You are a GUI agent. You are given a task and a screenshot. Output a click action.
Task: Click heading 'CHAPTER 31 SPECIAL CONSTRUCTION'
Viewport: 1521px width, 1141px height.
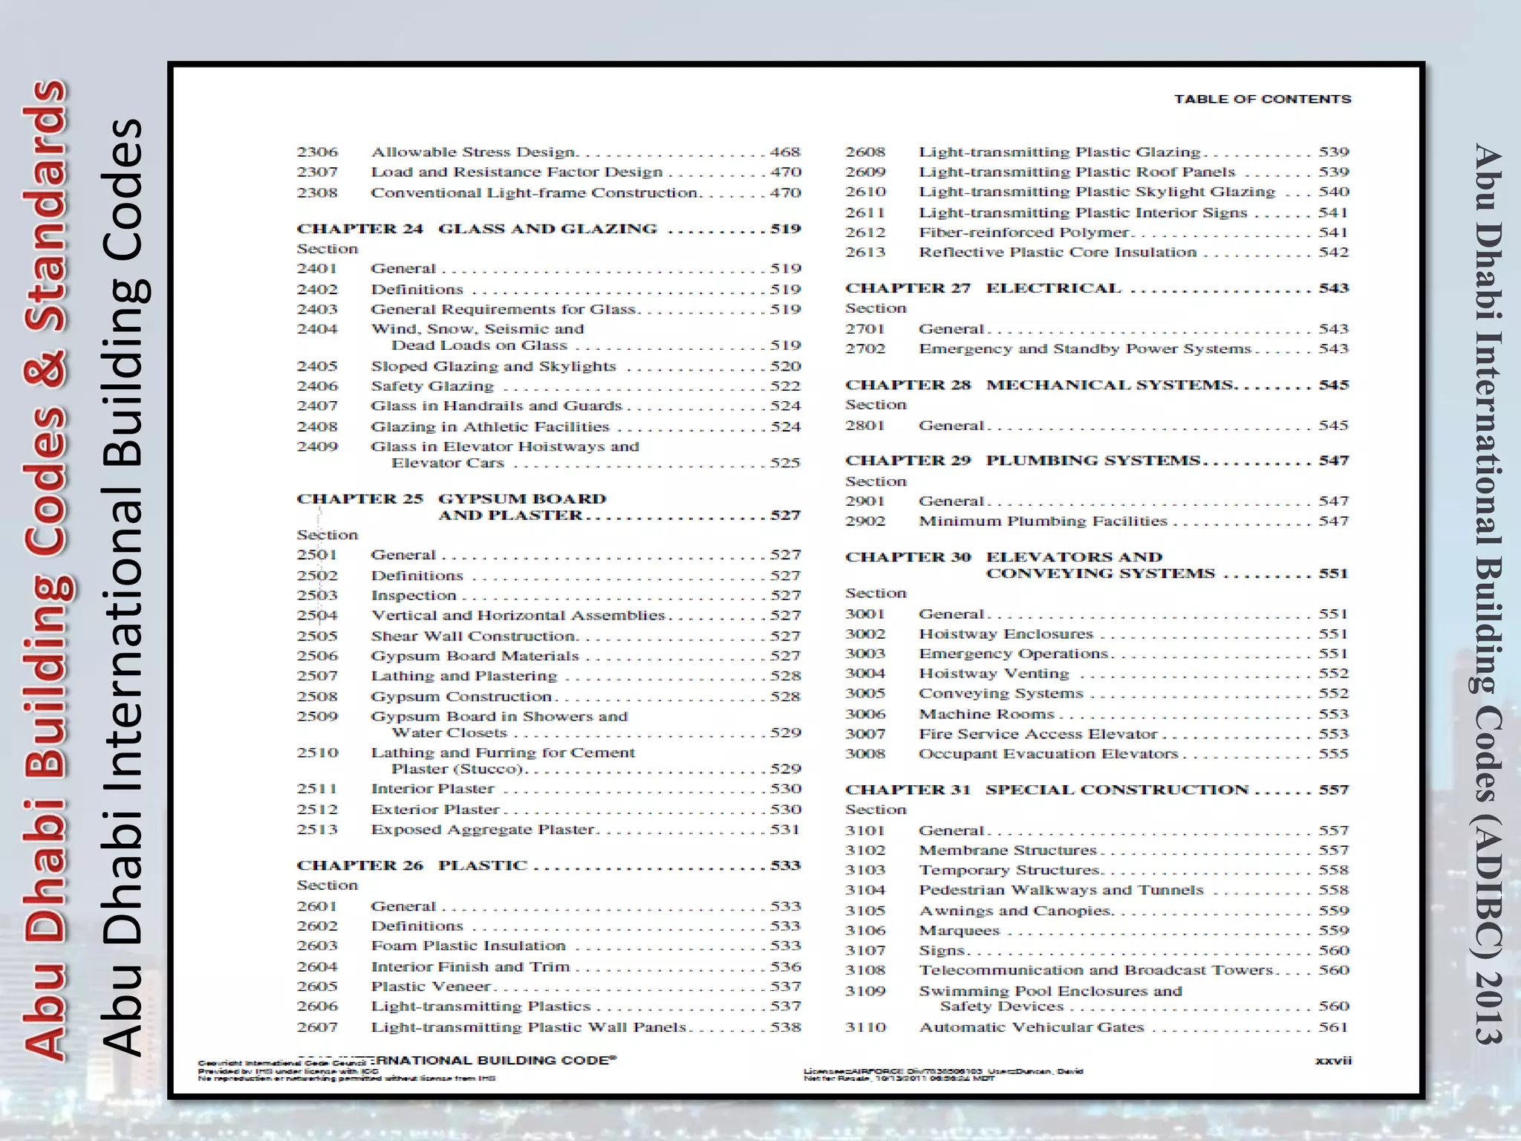click(1097, 790)
